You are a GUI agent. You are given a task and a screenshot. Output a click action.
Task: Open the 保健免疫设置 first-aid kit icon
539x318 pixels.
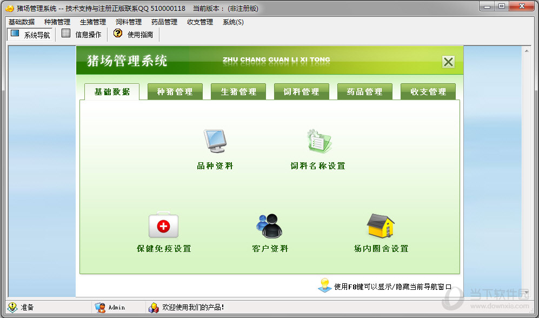click(163, 225)
